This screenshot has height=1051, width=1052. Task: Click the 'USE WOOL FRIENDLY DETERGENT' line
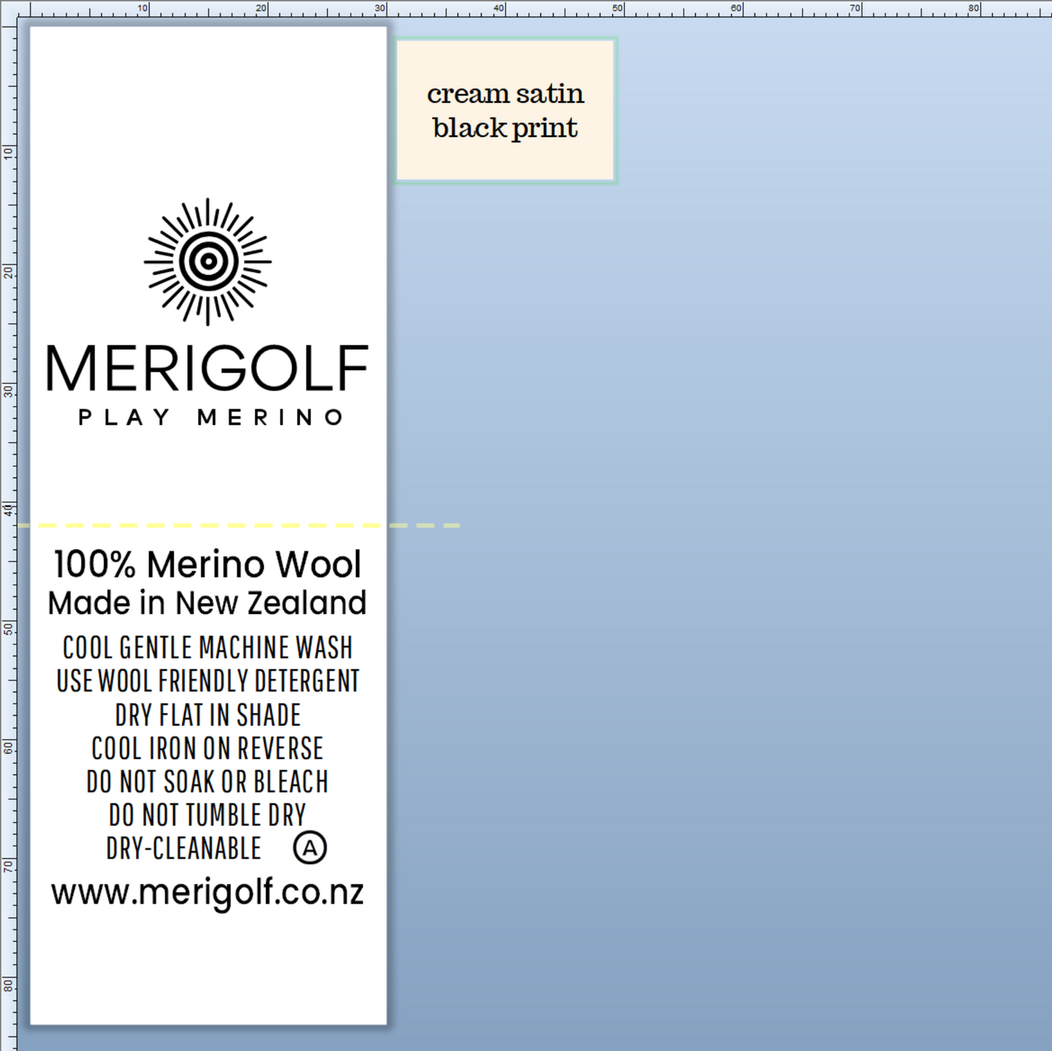(x=207, y=681)
